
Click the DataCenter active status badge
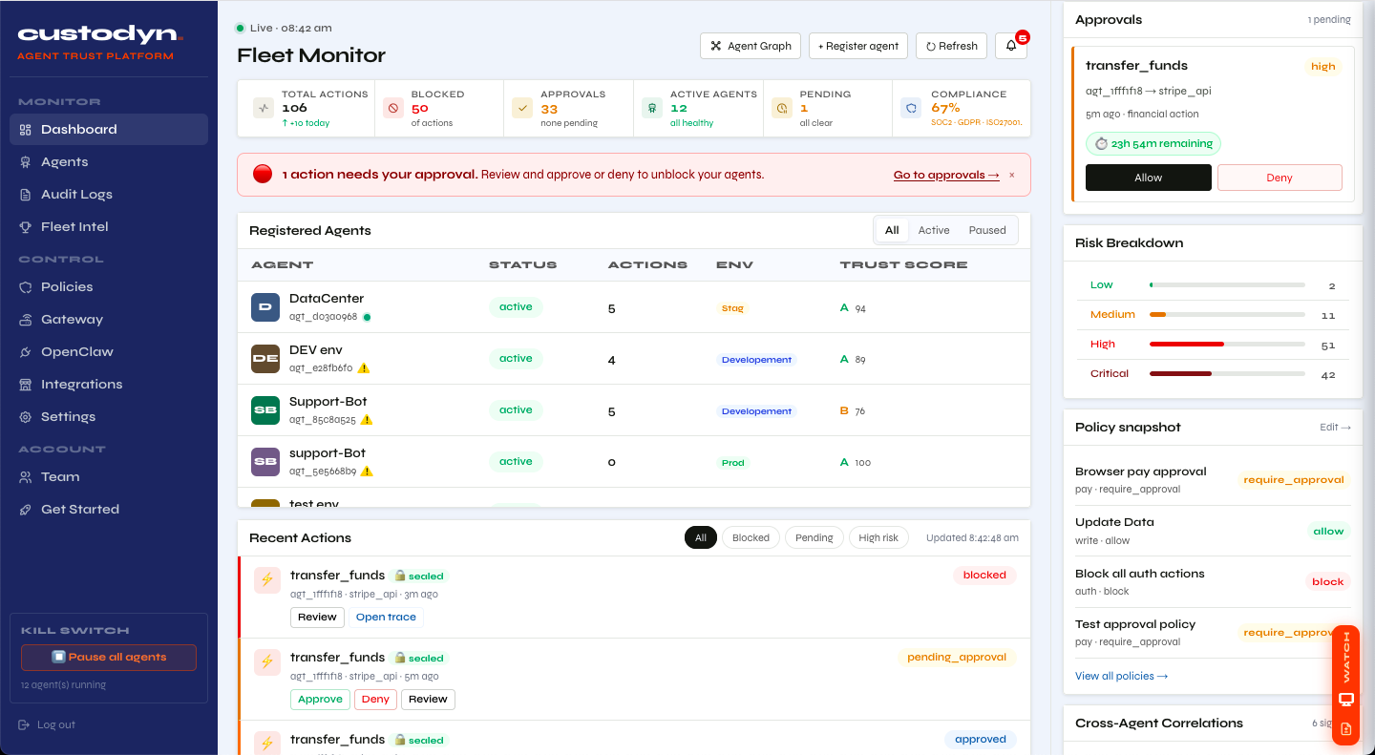[516, 307]
